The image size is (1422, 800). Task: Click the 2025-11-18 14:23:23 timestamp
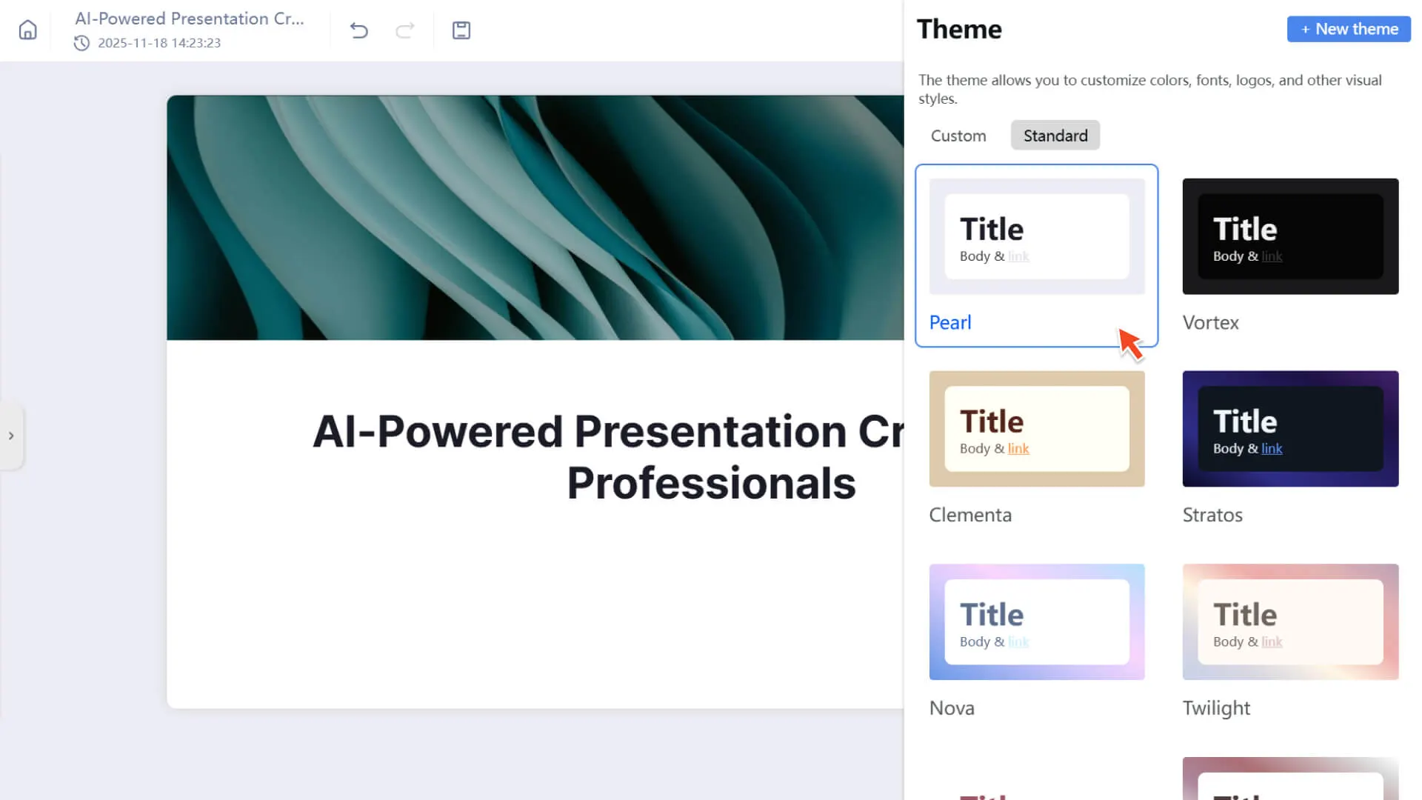click(x=159, y=43)
